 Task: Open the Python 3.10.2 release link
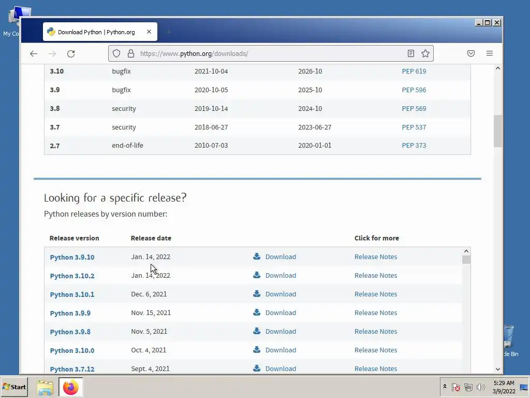click(x=72, y=276)
